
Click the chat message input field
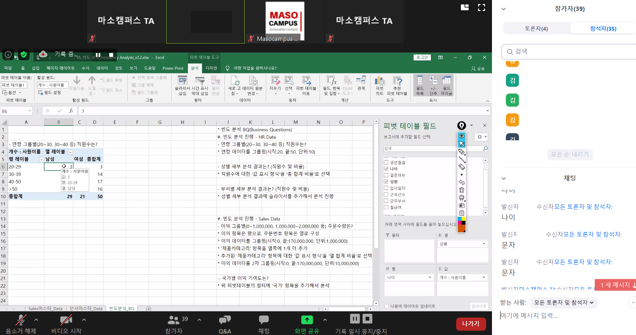coord(560,316)
